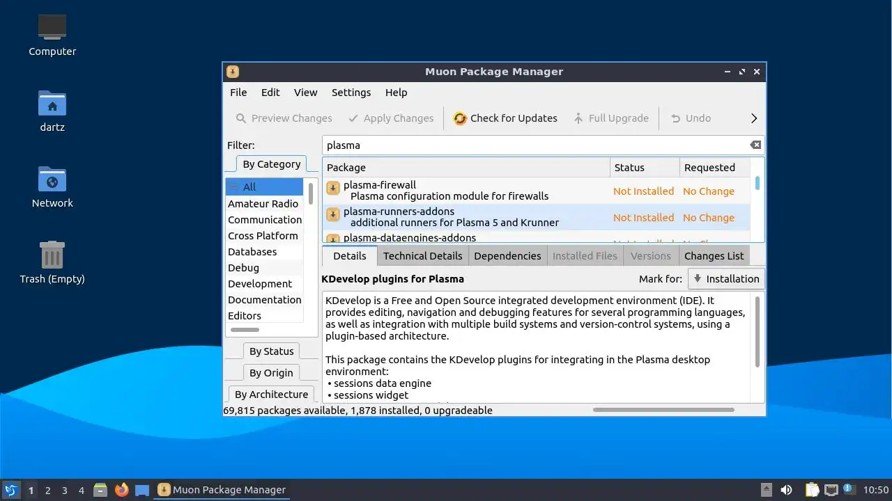Click Check for Updates in toolbar

(505, 118)
